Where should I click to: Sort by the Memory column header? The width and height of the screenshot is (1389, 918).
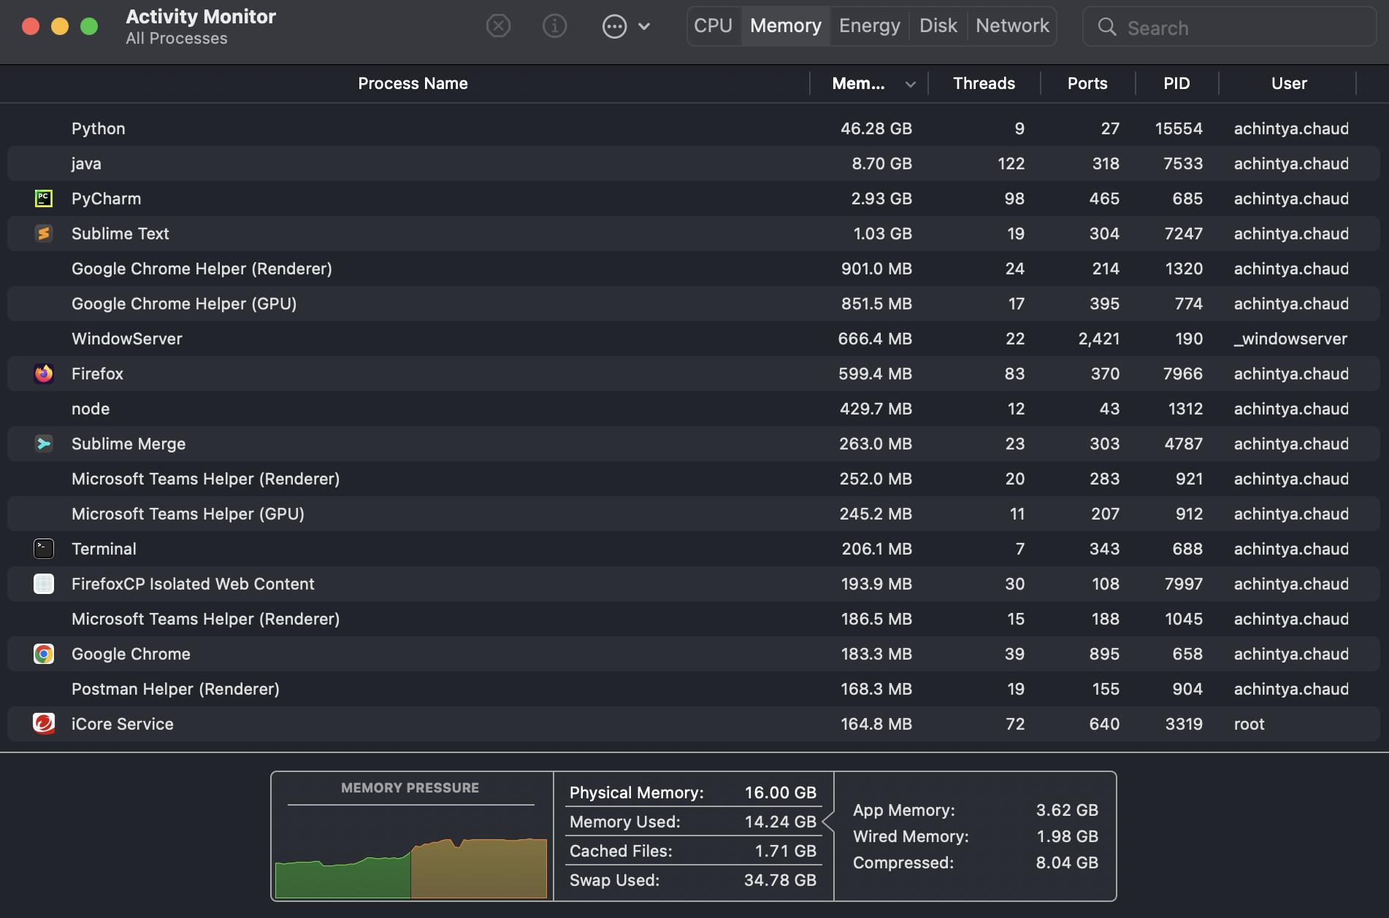click(858, 83)
